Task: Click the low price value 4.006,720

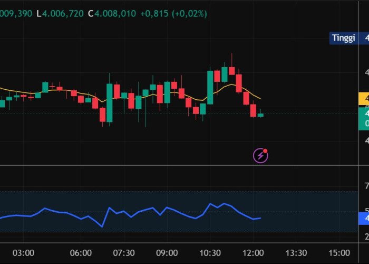Action: [63, 13]
